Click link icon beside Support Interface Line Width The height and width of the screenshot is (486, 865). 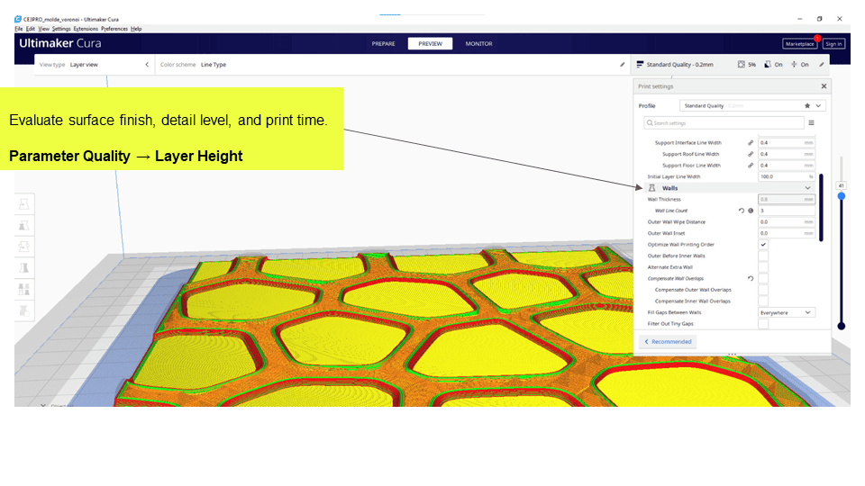click(751, 142)
